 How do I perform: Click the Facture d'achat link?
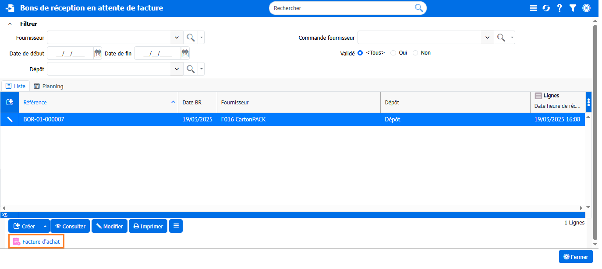click(37, 241)
